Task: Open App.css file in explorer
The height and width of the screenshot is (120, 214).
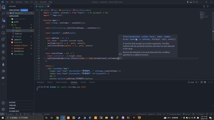Action: [x=18, y=28]
